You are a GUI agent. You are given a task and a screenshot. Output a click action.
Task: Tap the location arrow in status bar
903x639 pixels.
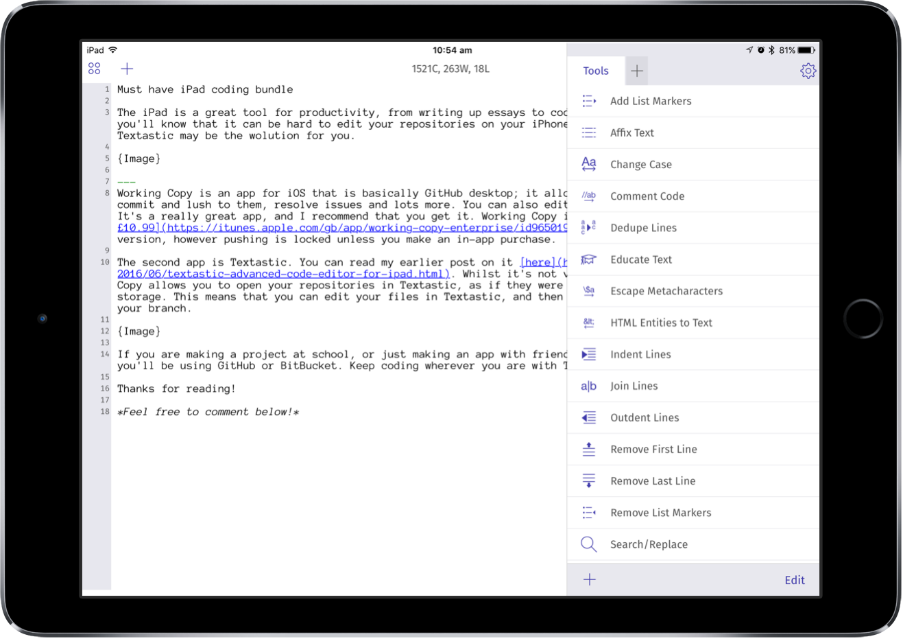pyautogui.click(x=749, y=50)
